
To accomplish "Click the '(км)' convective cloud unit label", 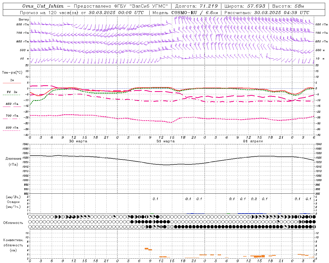I will click(x=13, y=250).
